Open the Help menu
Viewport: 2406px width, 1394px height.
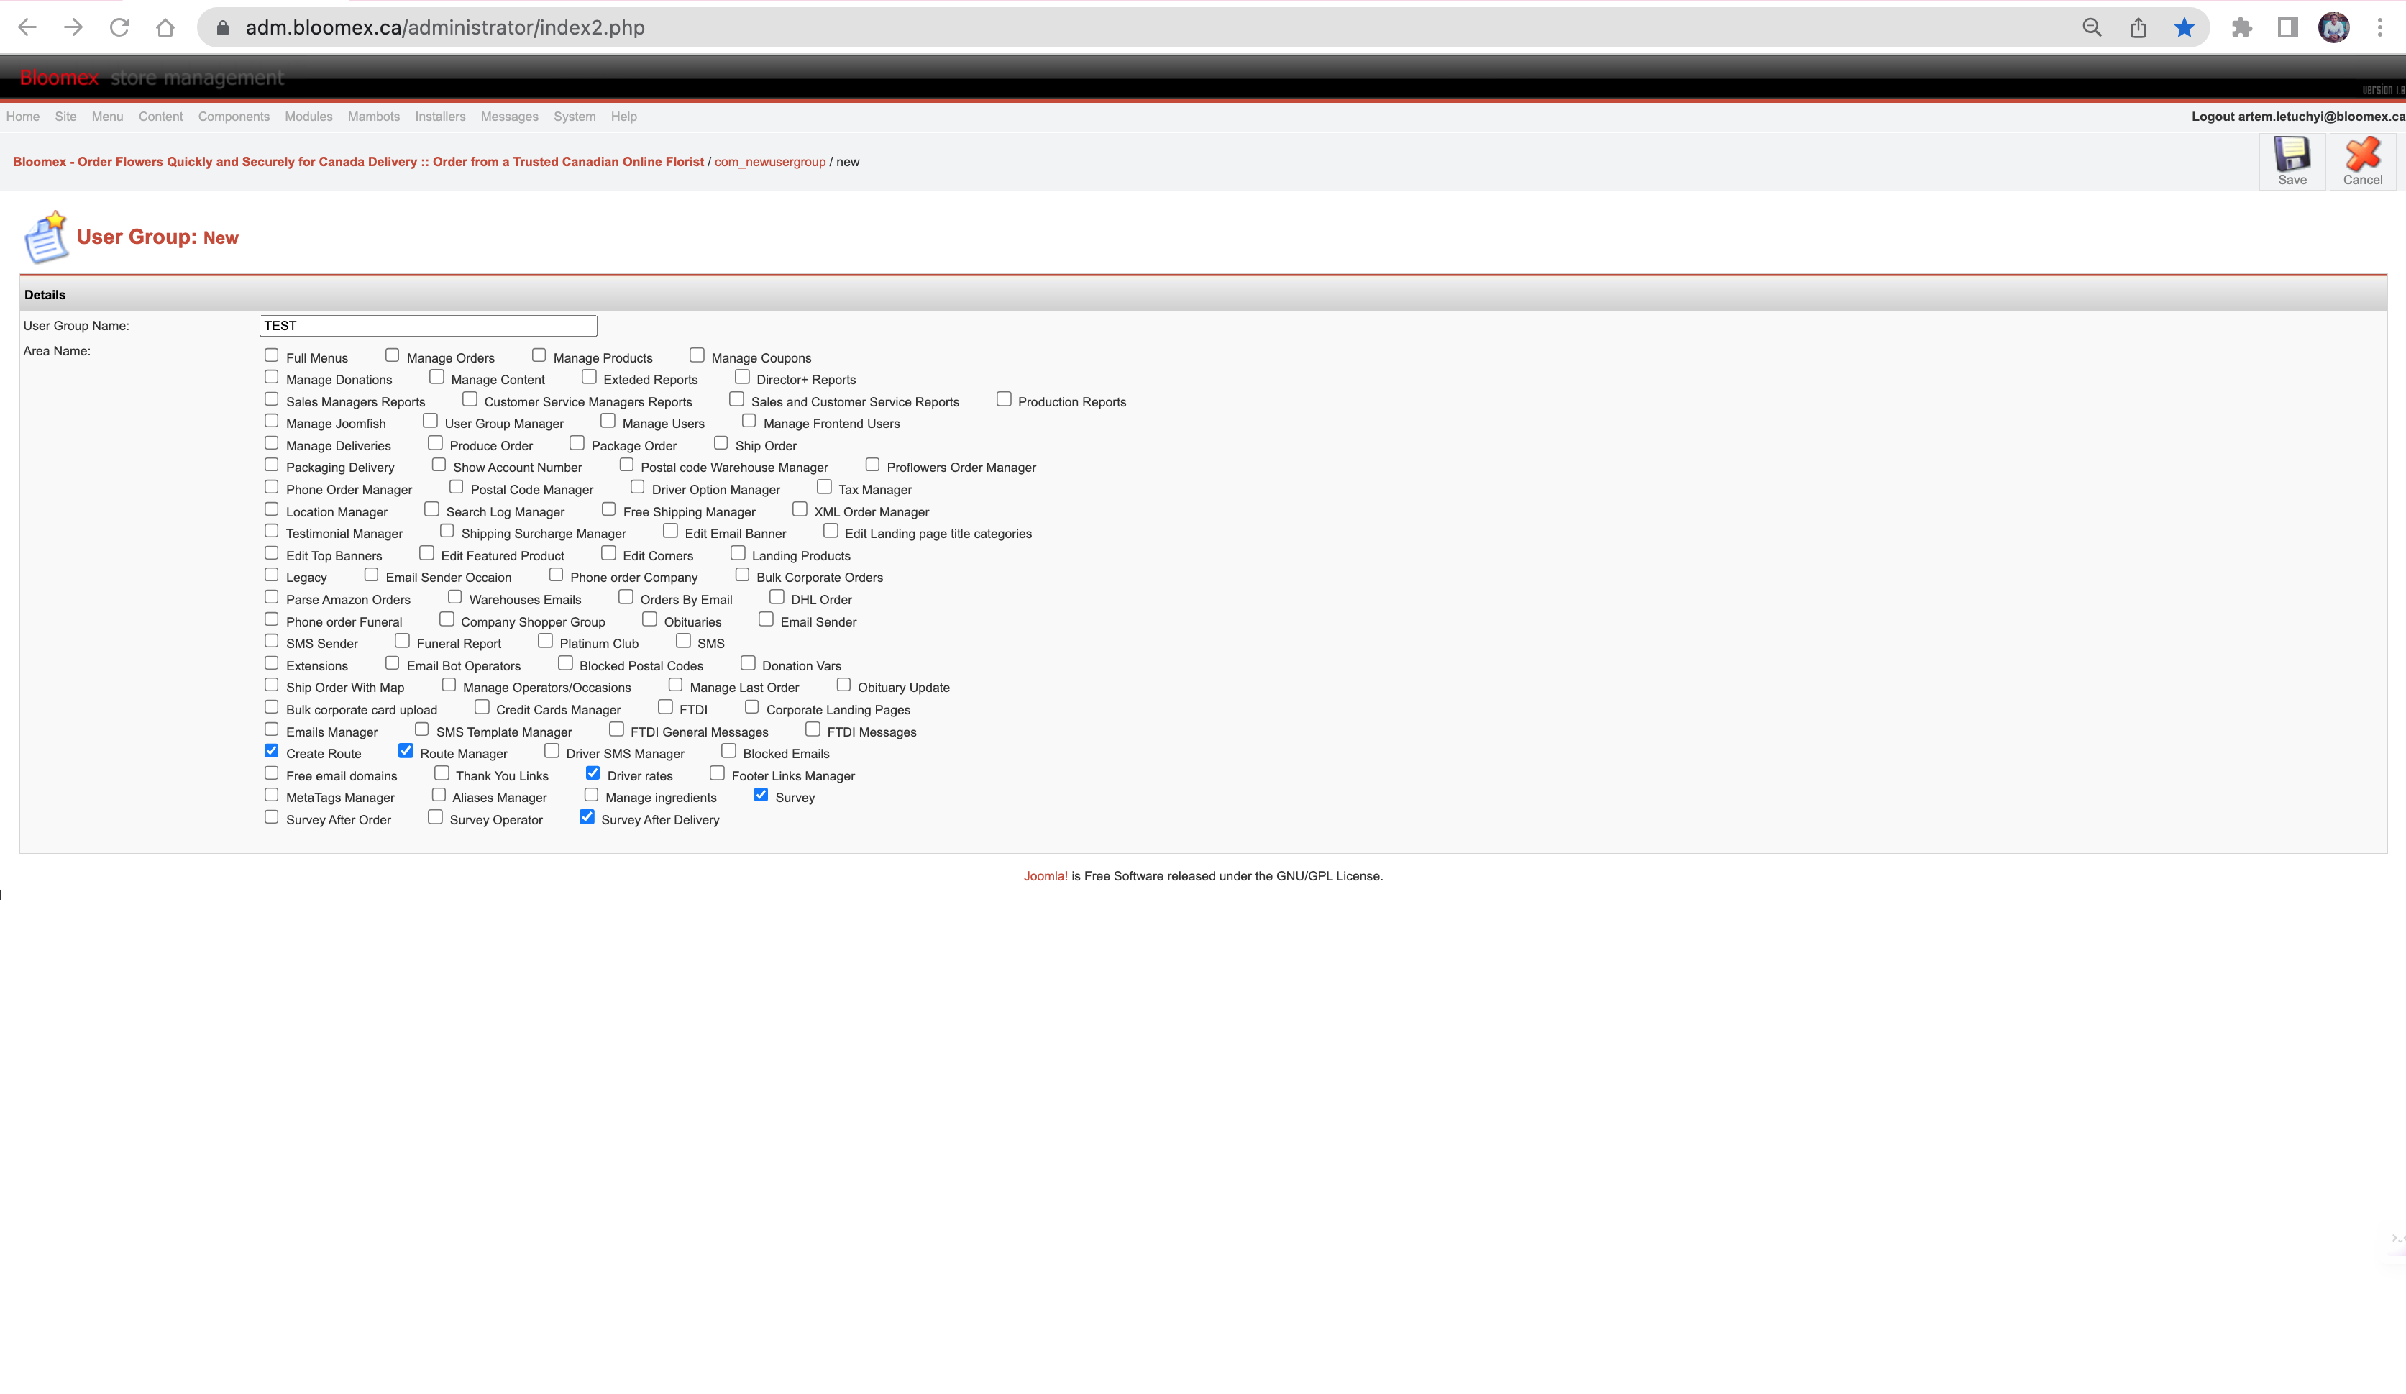(623, 117)
